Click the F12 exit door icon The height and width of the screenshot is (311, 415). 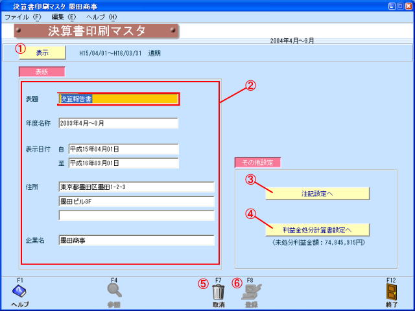click(391, 292)
